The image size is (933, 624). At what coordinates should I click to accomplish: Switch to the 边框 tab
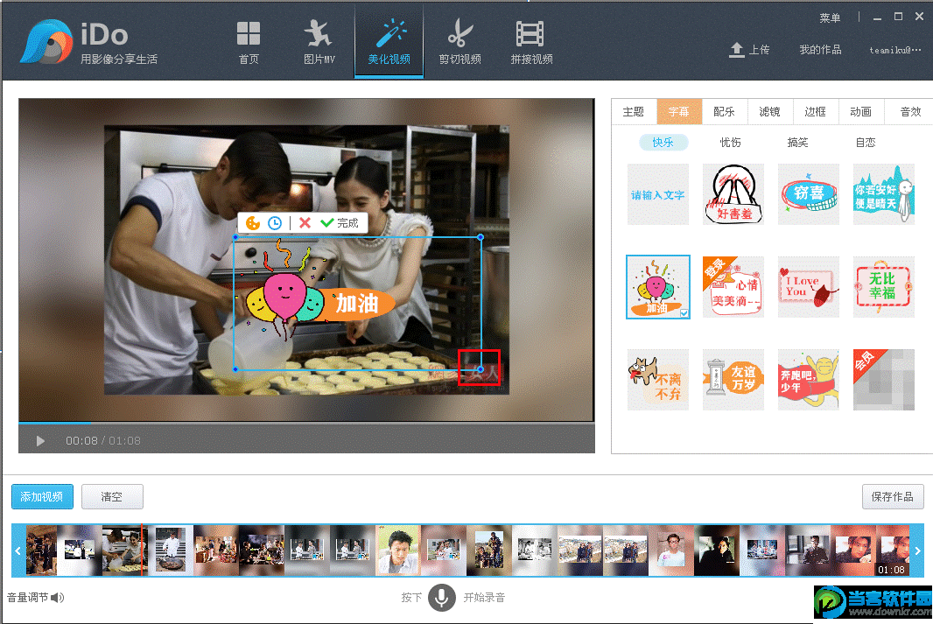coord(815,111)
